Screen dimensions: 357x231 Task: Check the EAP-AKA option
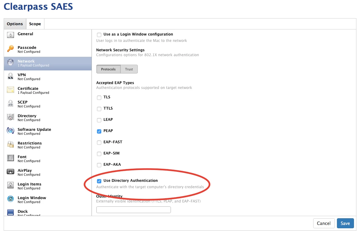(x=99, y=165)
